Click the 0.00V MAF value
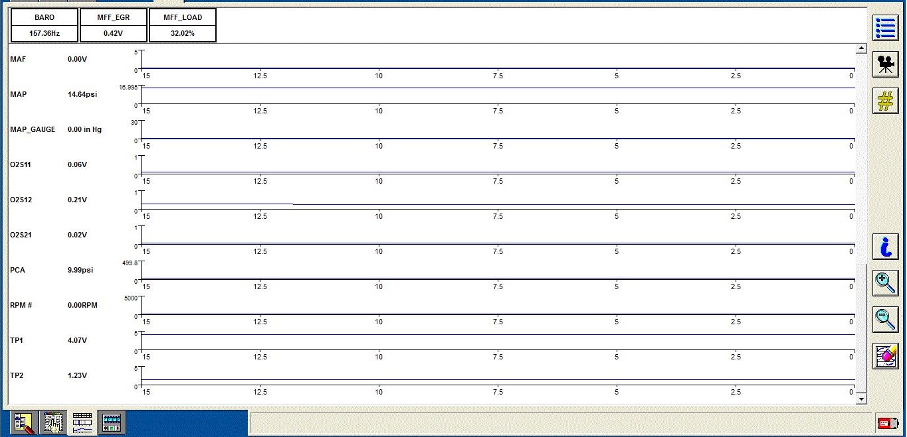The width and height of the screenshot is (907, 437). tap(77, 59)
